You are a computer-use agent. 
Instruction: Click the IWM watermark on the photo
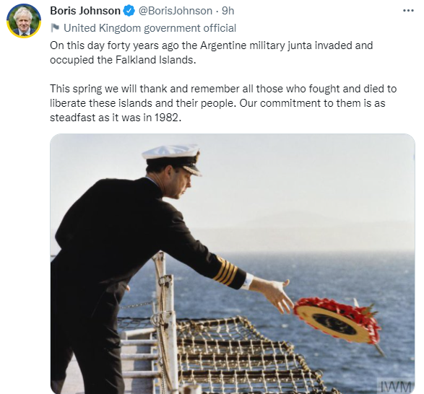point(396,386)
